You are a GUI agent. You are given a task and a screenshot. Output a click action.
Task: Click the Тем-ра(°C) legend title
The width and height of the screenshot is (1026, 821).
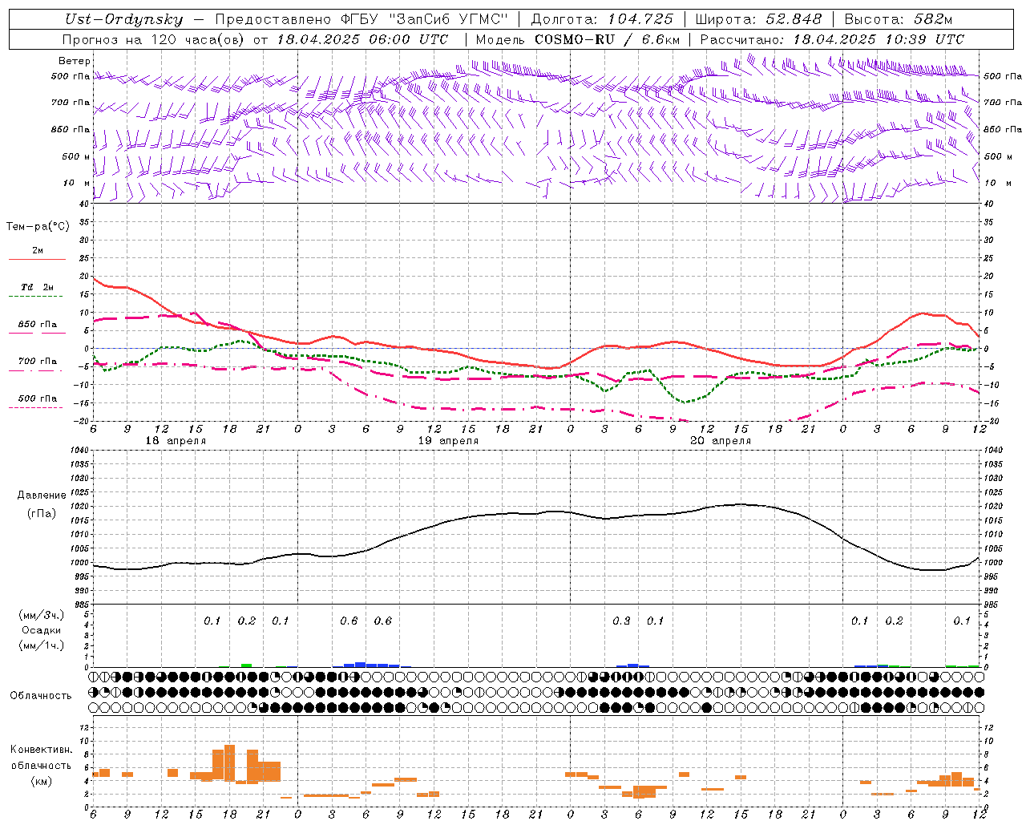pyautogui.click(x=38, y=227)
